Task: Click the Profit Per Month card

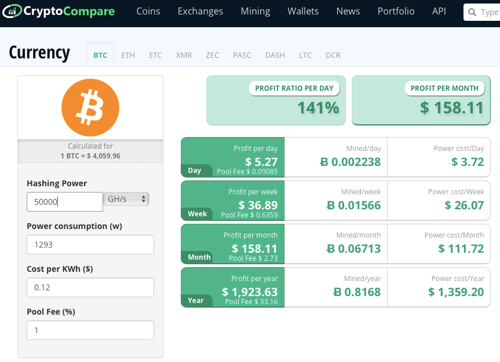Action: click(x=421, y=100)
